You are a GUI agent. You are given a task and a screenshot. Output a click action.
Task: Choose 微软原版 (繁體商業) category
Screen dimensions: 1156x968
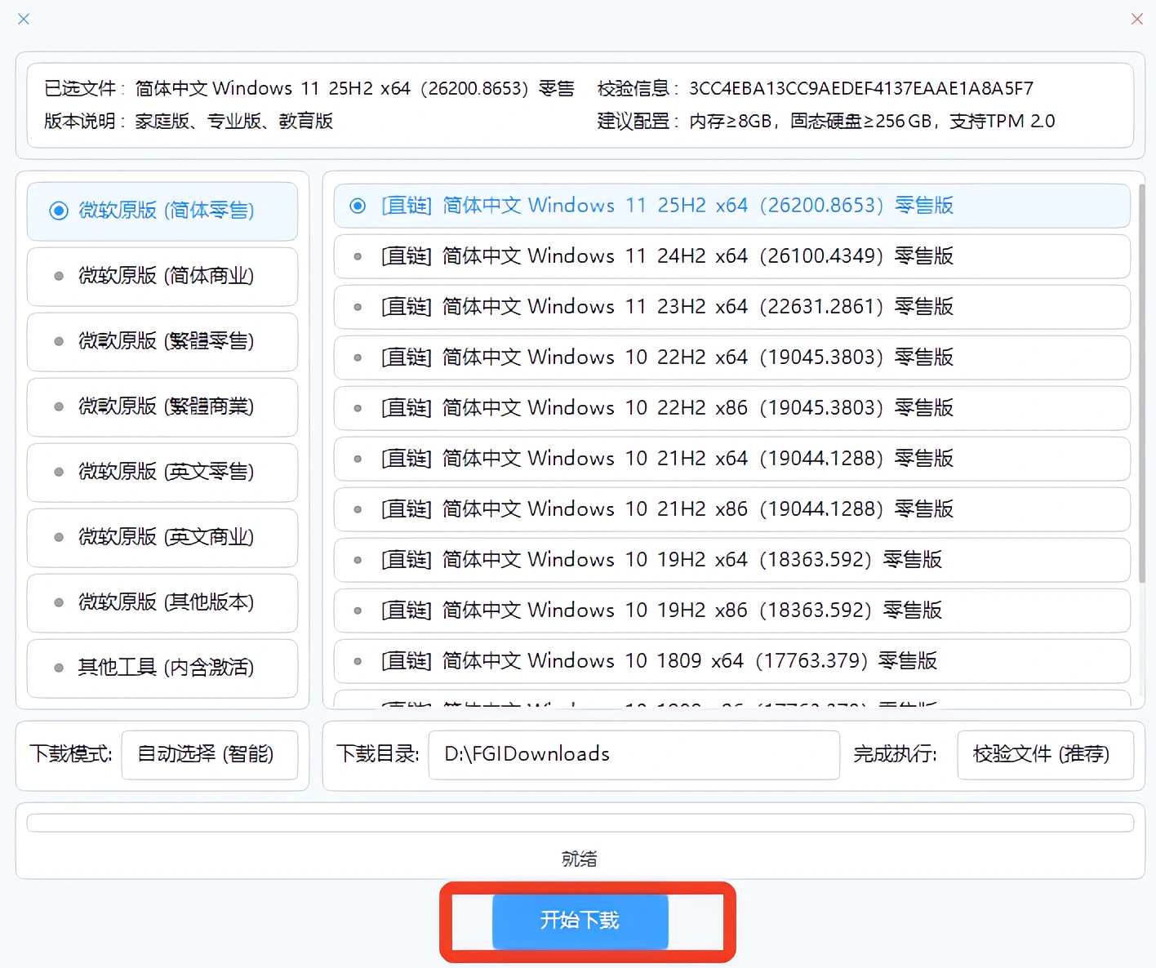pos(162,406)
